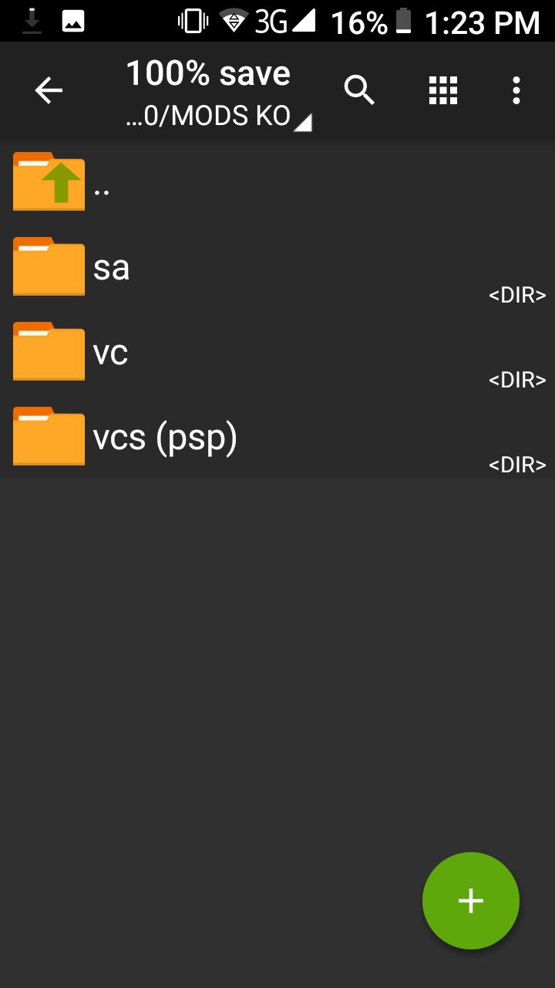Select the 'vcs (psp)' folder name
The height and width of the screenshot is (988, 555).
click(165, 438)
